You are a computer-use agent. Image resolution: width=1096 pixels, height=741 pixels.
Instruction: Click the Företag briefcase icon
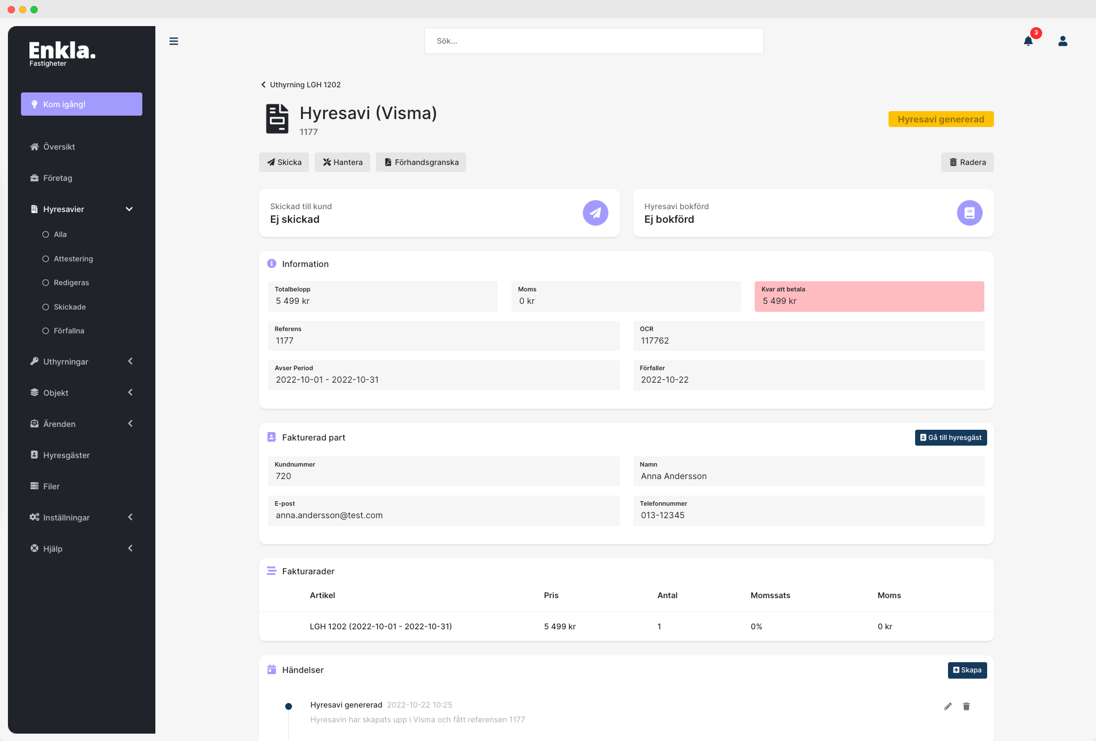[x=35, y=178]
